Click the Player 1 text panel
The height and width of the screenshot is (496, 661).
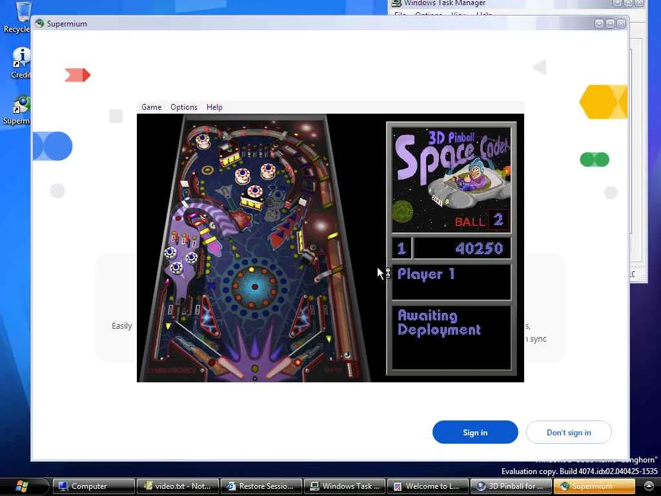tap(451, 282)
